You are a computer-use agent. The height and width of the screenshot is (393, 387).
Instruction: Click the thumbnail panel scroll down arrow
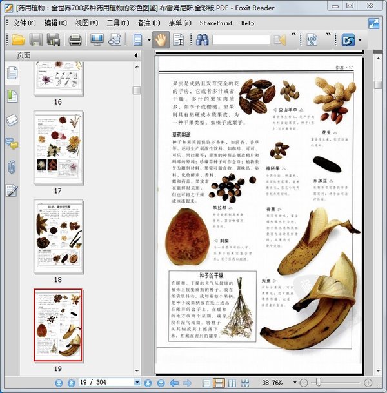click(x=137, y=371)
